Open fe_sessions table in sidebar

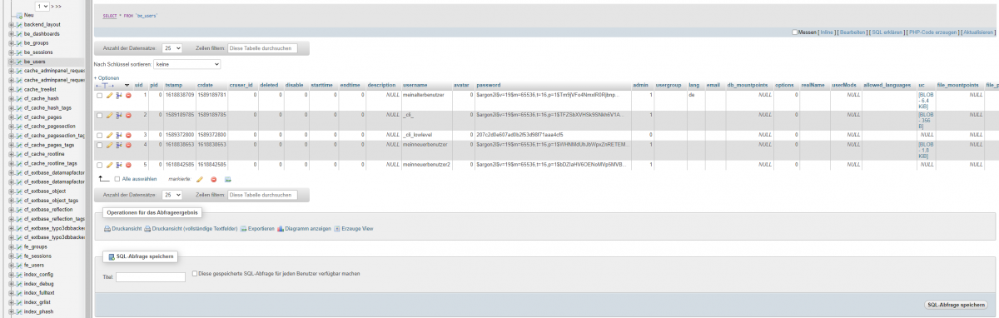click(x=38, y=256)
